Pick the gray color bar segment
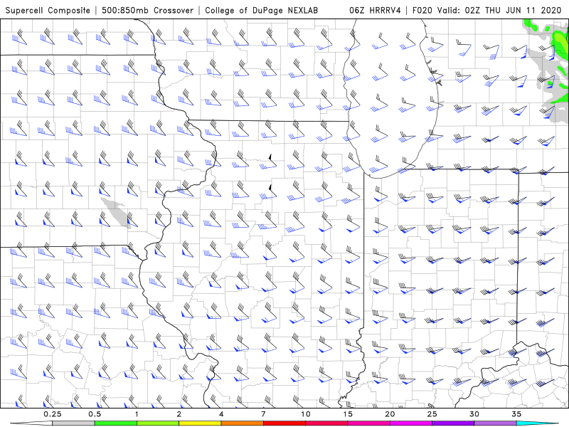Viewport: 569px width, 427px height. [x=74, y=423]
